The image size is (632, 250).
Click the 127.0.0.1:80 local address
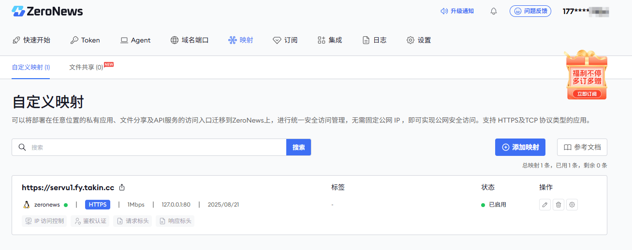coord(176,205)
